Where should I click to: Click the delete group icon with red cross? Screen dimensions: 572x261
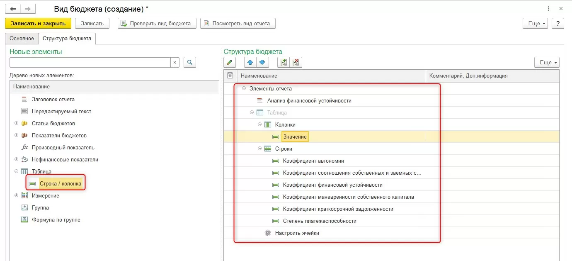pyautogui.click(x=296, y=62)
